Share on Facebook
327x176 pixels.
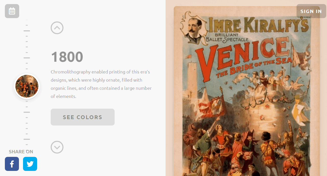(12, 164)
